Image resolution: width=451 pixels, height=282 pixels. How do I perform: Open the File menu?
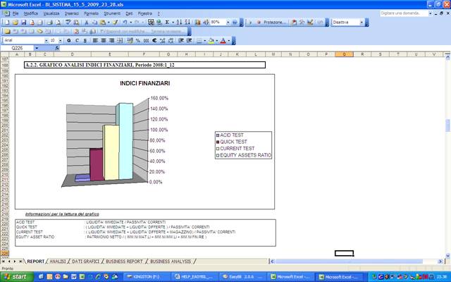click(16, 13)
